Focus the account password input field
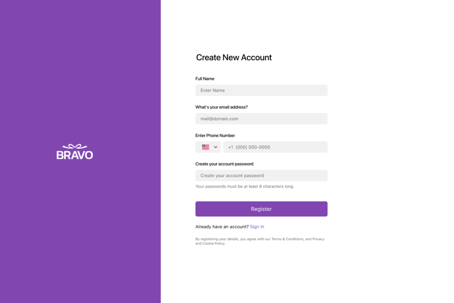454x303 pixels. coord(261,176)
